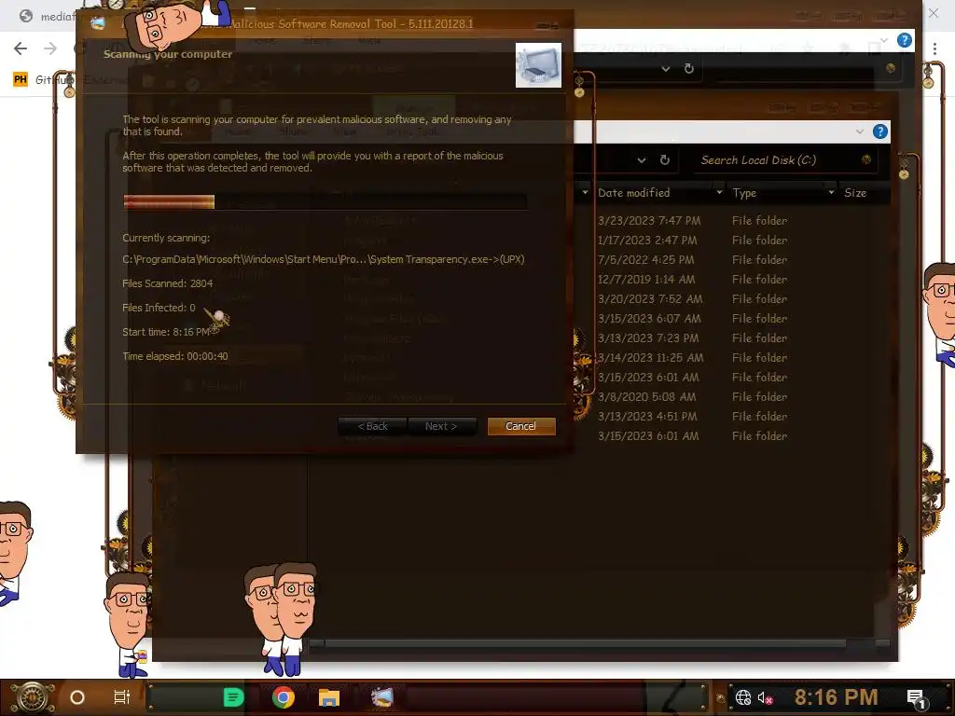
Task: Open the Date modified column filter arrow
Action: (719, 192)
